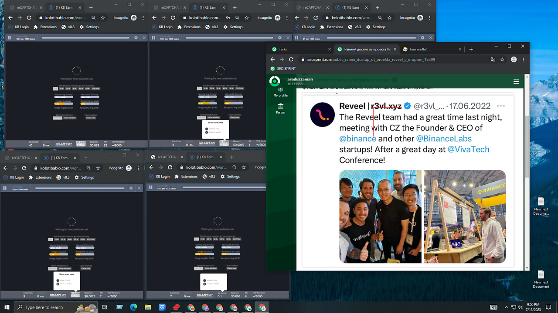Image resolution: width=558 pixels, height=313 pixels.
Task: Click the saved password key icon
Action: click(x=228, y=18)
